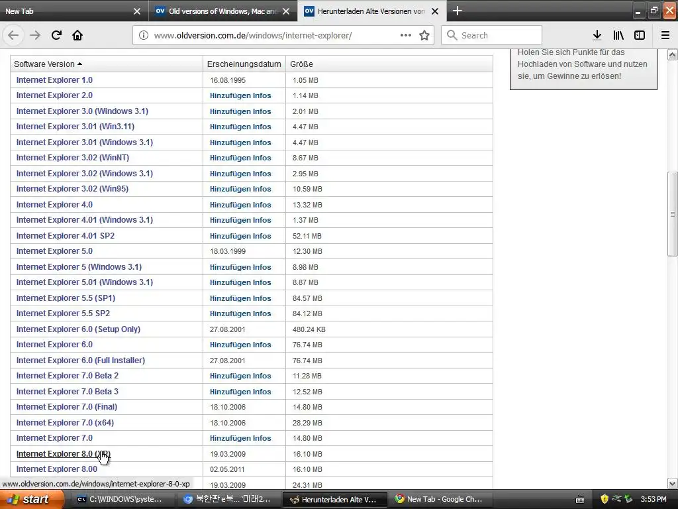The width and height of the screenshot is (678, 509).
Task: Focus the Search box in toolbar
Action: pos(491,35)
